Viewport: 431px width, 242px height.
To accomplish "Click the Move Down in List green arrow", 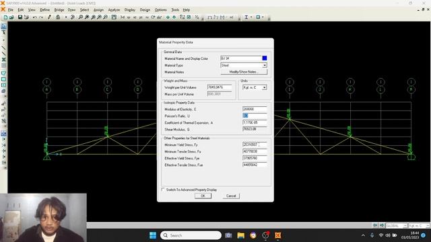I will pyautogui.click(x=174, y=17).
